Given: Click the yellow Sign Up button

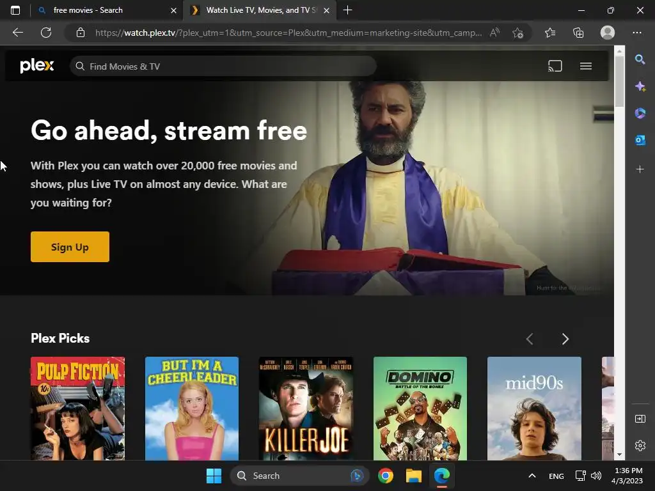Looking at the screenshot, I should tap(70, 247).
